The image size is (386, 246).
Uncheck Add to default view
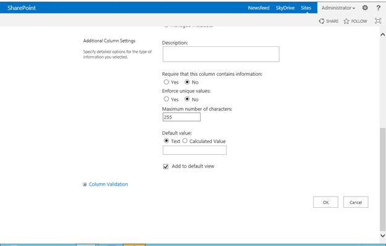(x=166, y=166)
